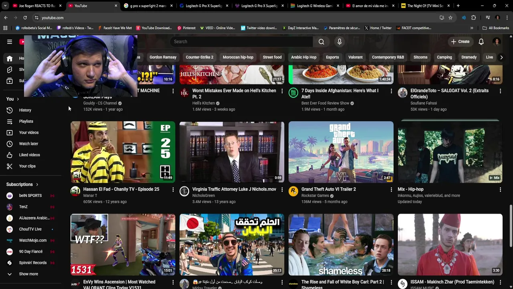
Task: Click the YouTube search field
Action: pos(242,42)
